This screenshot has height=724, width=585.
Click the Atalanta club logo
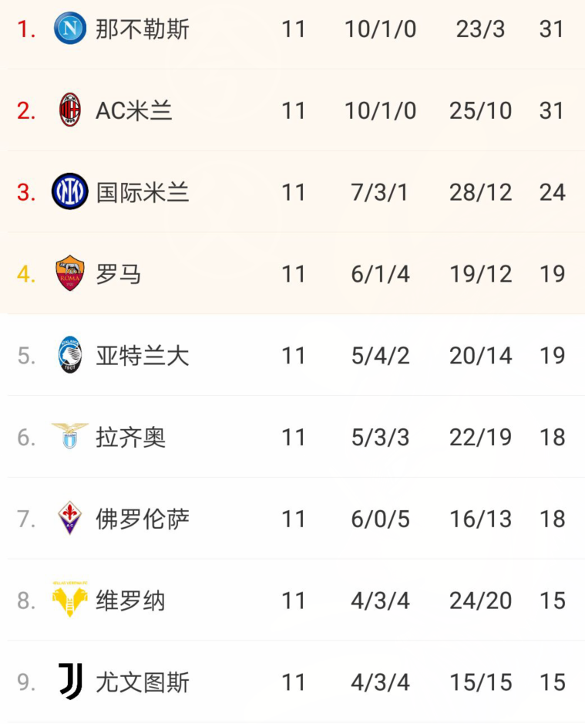(x=70, y=354)
